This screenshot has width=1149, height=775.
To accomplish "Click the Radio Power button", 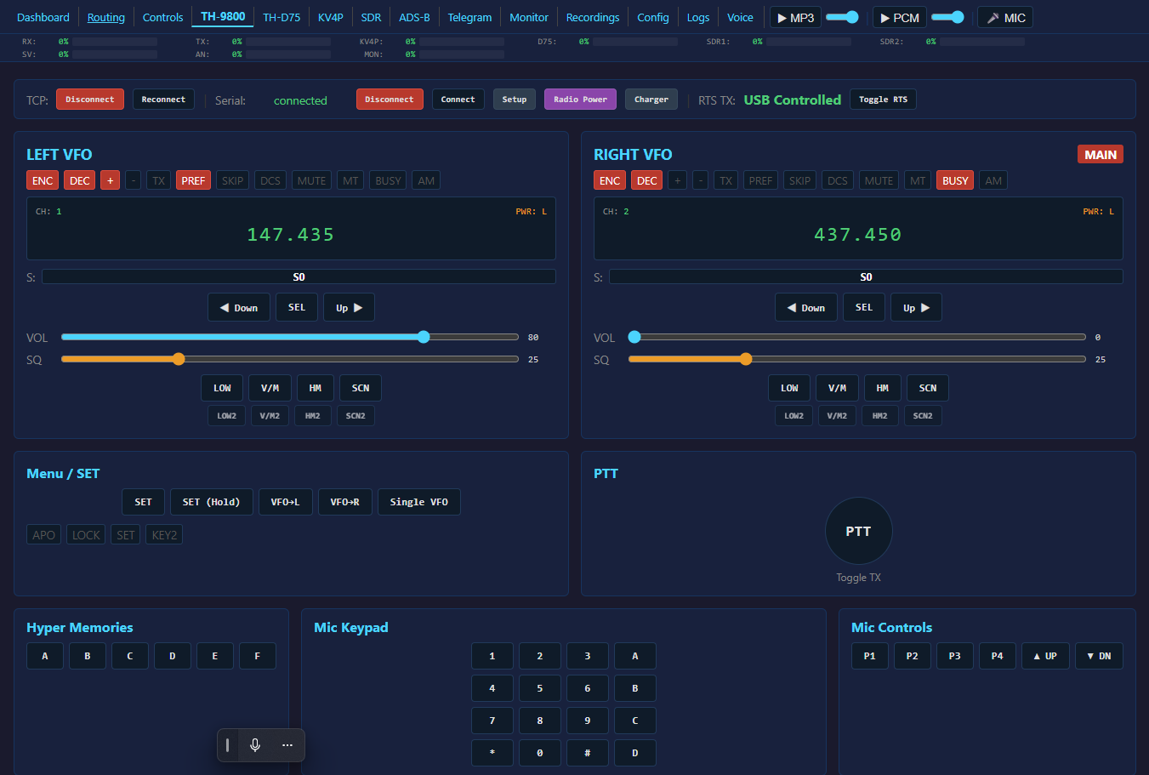I will [580, 100].
